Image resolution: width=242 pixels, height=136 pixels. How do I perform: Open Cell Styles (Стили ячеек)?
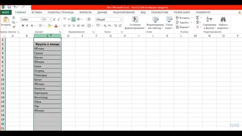click(x=169, y=23)
